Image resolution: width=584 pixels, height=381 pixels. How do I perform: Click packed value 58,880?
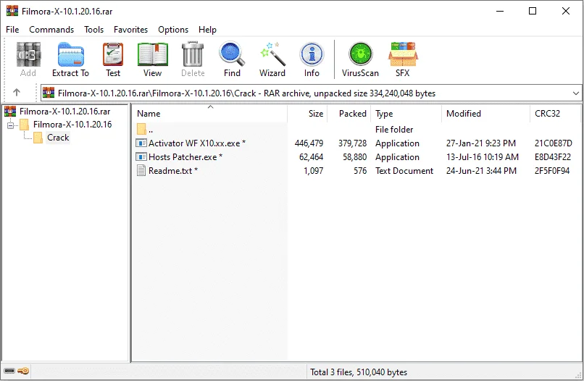(354, 156)
